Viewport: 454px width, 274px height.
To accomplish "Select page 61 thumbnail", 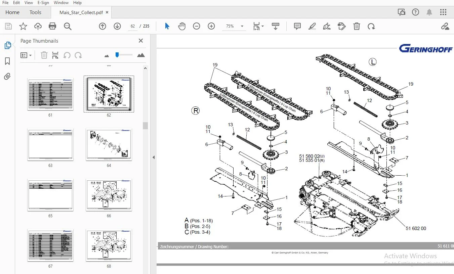I will coord(50,95).
